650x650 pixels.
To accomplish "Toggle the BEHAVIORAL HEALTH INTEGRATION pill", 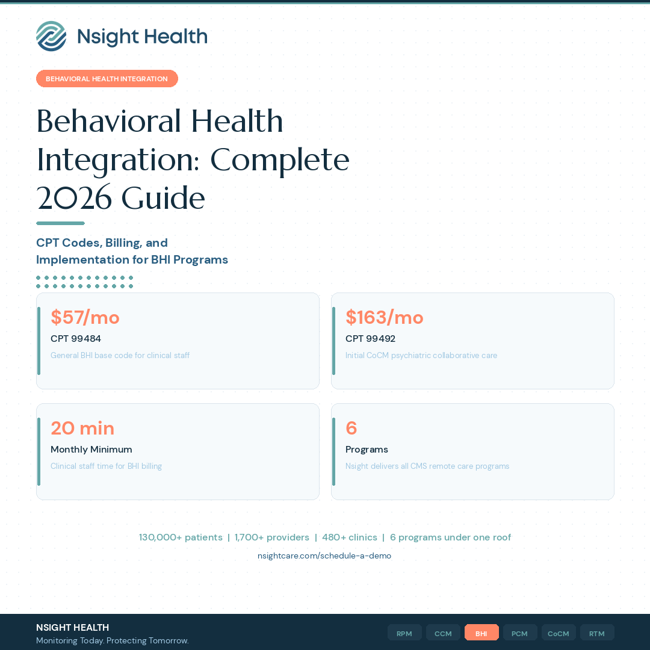I will [x=107, y=78].
